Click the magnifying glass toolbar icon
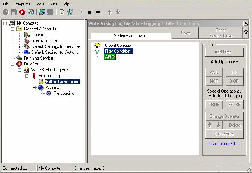The height and width of the screenshot is (173, 252). coord(31,12)
